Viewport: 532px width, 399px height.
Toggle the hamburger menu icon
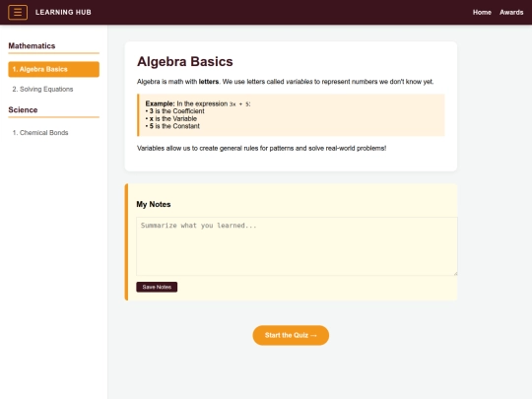[x=18, y=13]
